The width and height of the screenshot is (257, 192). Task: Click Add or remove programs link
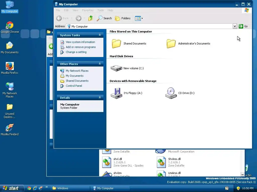click(x=81, y=47)
